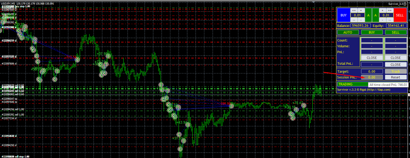Decrease sell lot with '--' beside red SELL
The width and height of the screenshot is (410, 158).
pyautogui.click(x=390, y=20)
